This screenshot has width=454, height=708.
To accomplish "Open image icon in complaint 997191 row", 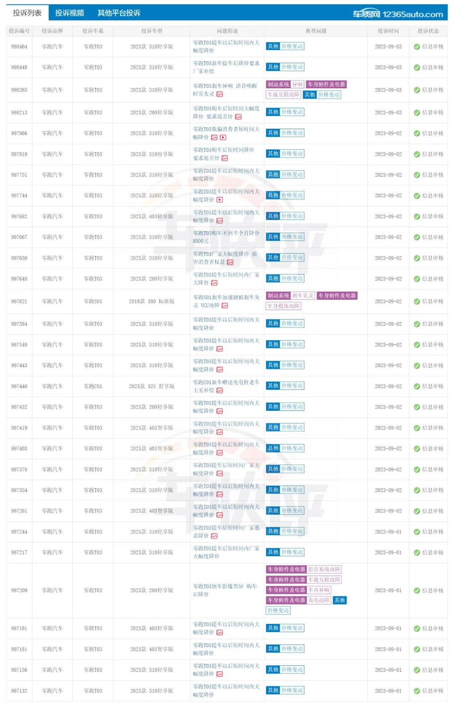I will point(219,633).
